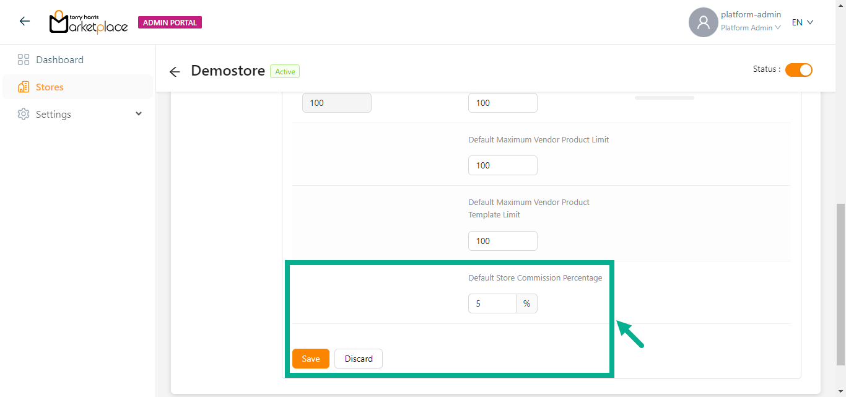The width and height of the screenshot is (846, 397).
Task: Click the Marketplace logo
Action: tap(89, 22)
